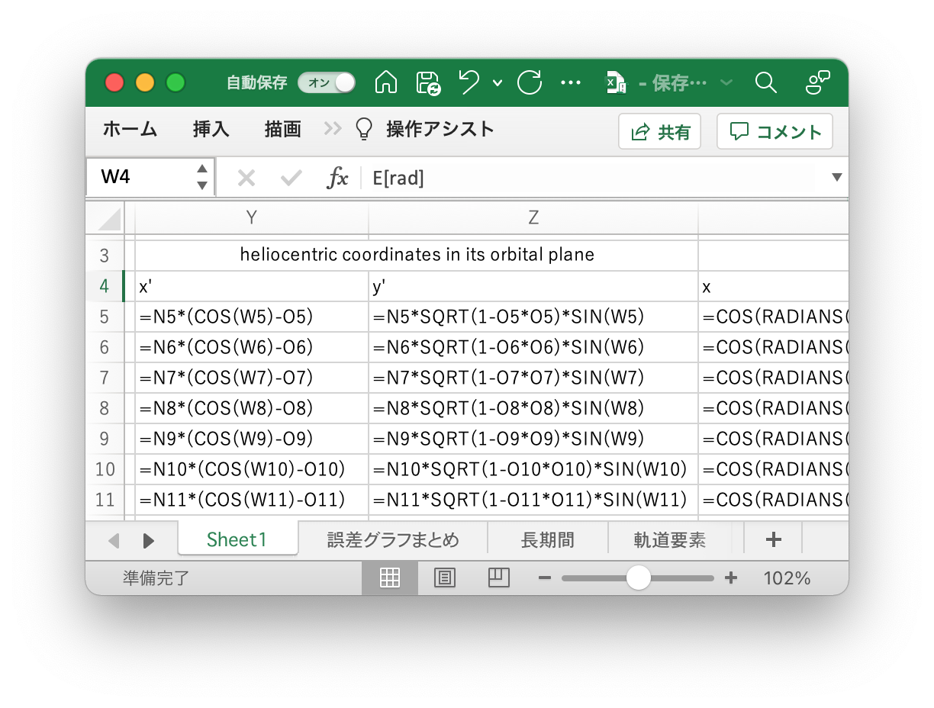934x708 pixels.
Task: Switch to the 誤差グラフまとめ sheet tab
Action: [x=393, y=540]
